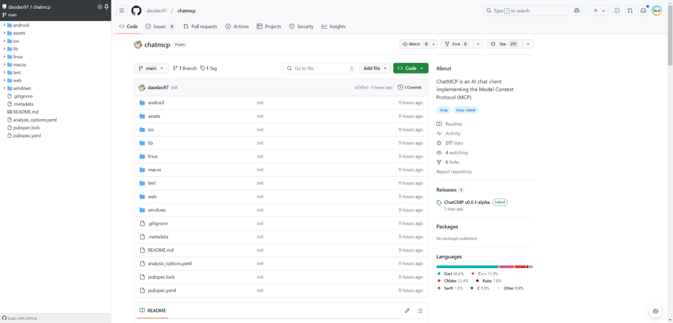Screen dimensions: 673x323
Task: Click the CMake red segment of languages bar
Action: [520, 267]
